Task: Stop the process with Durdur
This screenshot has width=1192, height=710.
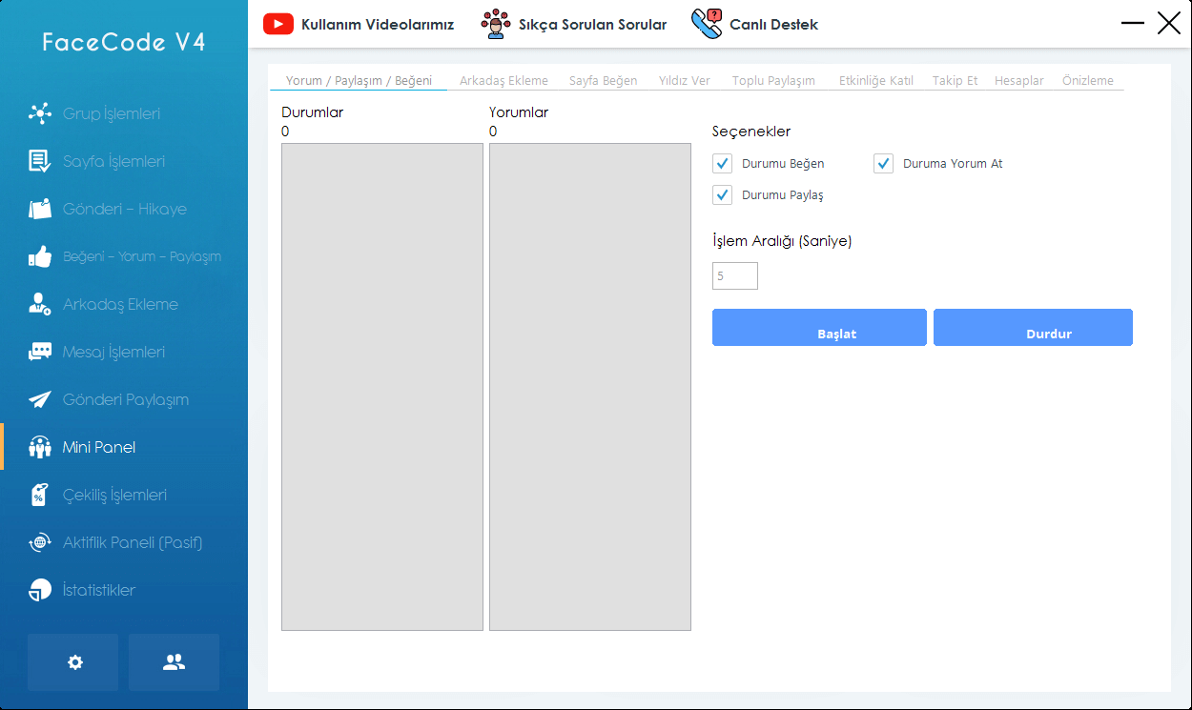Action: pyautogui.click(x=1033, y=327)
